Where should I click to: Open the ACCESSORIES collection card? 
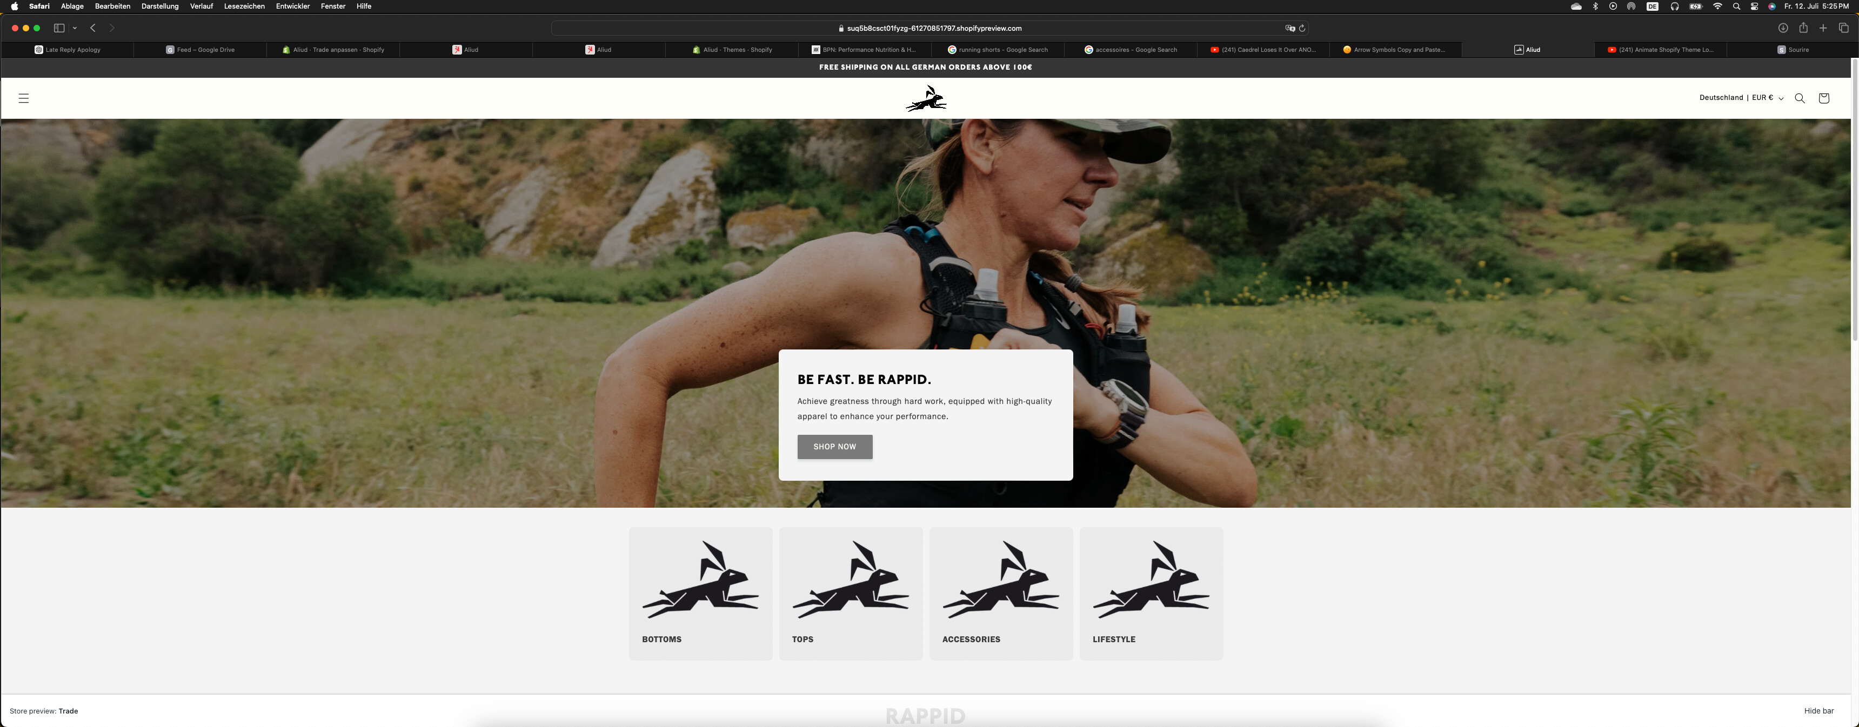point(1000,593)
